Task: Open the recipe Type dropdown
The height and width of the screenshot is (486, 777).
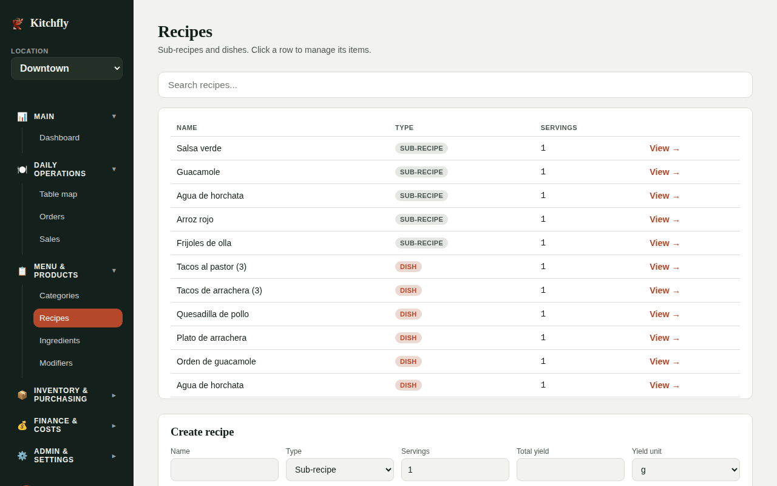Action: coord(340,470)
